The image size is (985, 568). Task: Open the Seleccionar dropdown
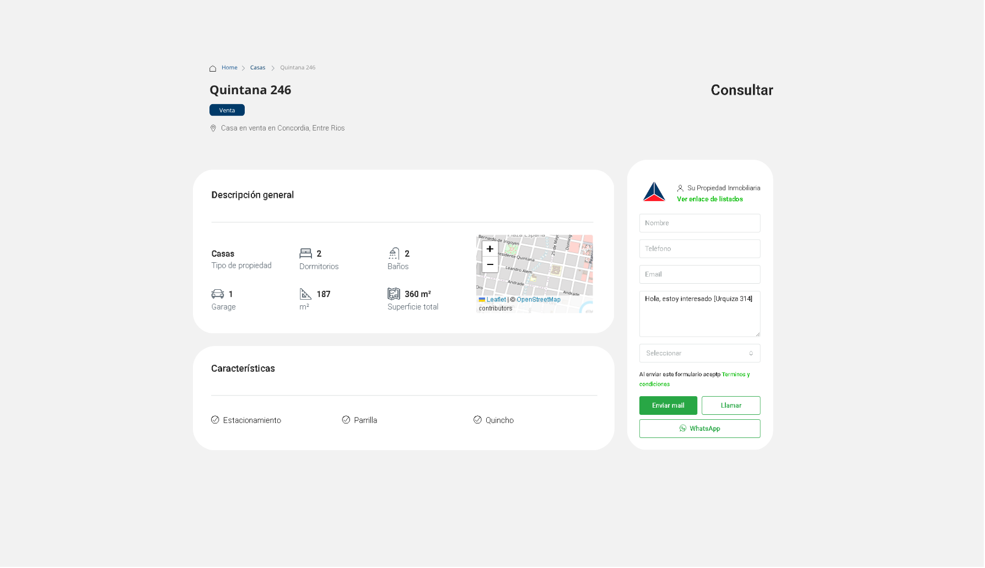click(x=699, y=353)
